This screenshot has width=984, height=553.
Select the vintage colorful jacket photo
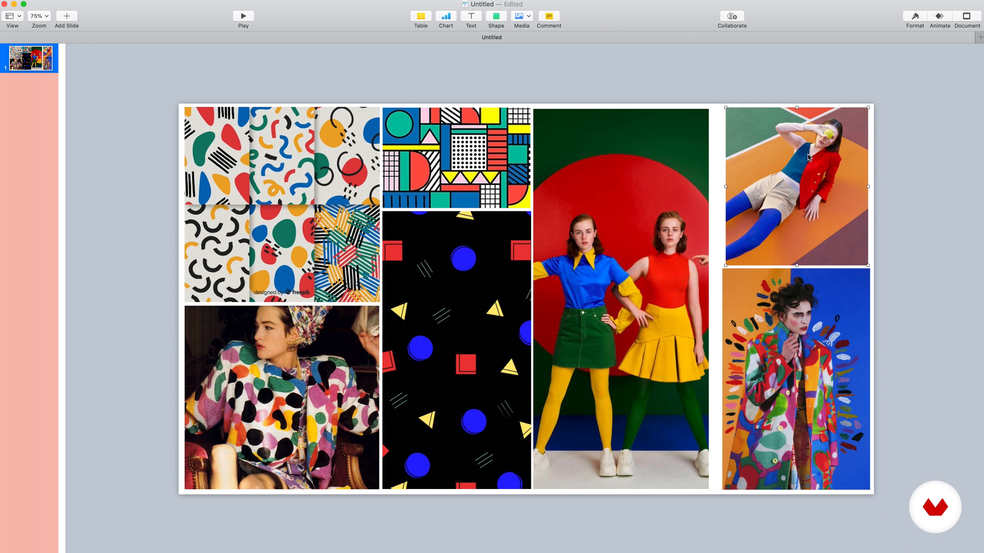tap(282, 397)
